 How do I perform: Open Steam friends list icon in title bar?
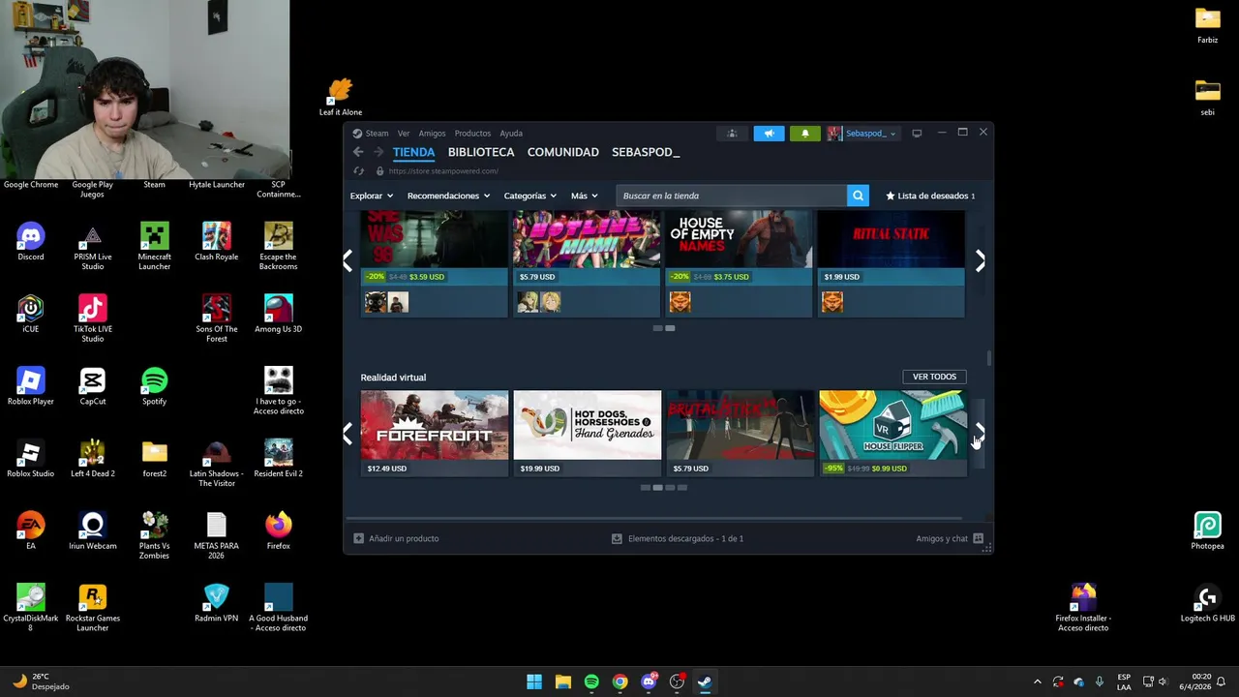tap(732, 134)
